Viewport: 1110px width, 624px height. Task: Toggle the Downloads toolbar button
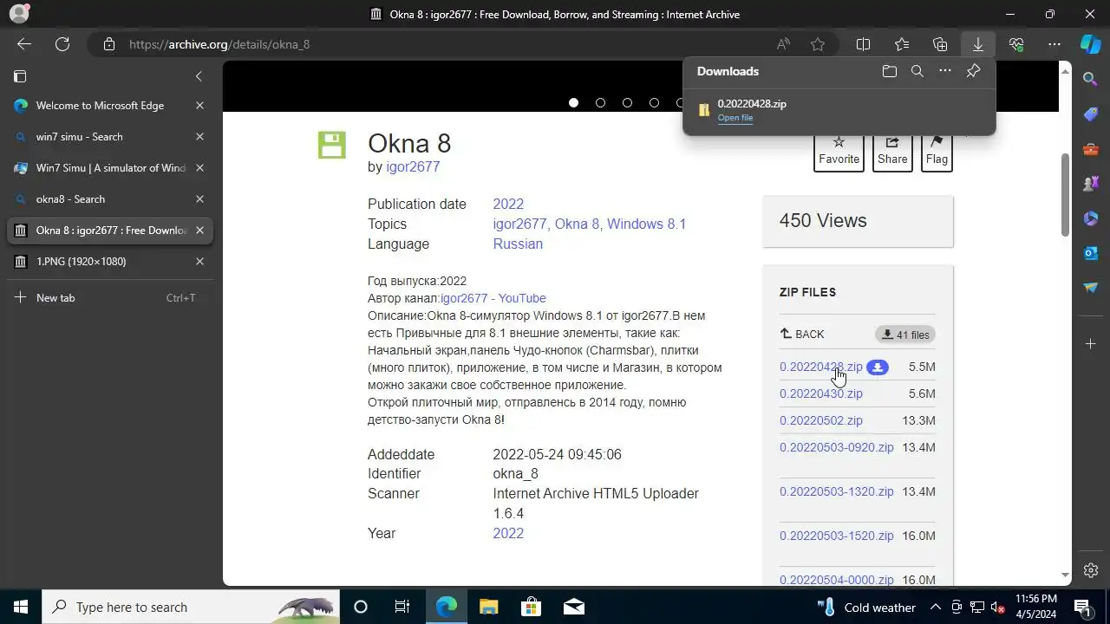coord(978,44)
